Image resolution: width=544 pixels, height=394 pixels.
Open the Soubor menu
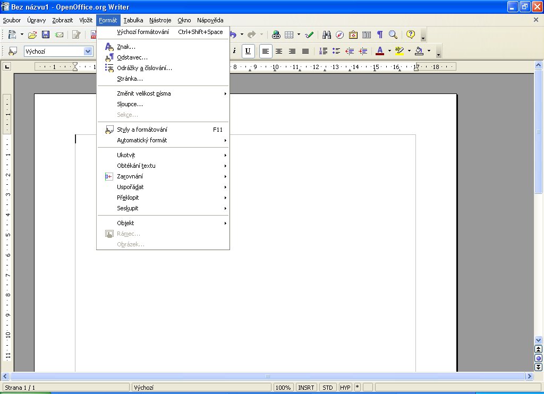click(x=12, y=20)
